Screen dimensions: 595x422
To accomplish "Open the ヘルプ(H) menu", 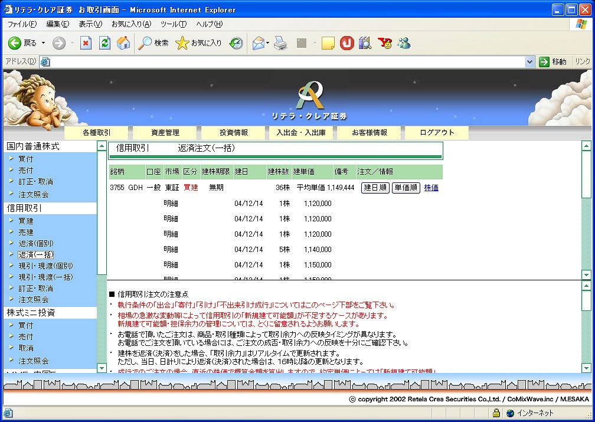I will (209, 24).
